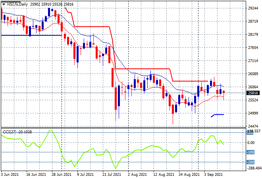Click the 27654 price axis label
This screenshot has width=262, height=179.
point(253,48)
